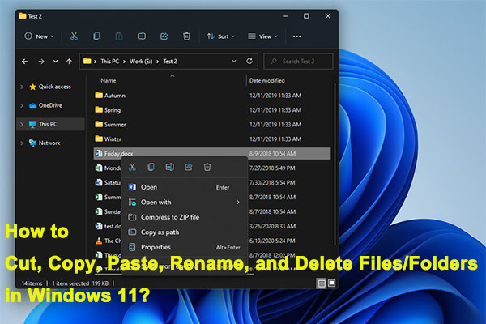
Task: Click the file list vertical scrollbar
Action: (335, 164)
